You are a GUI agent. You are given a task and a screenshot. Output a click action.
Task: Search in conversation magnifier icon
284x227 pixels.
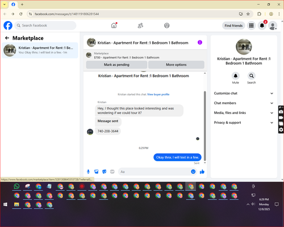tap(252, 76)
